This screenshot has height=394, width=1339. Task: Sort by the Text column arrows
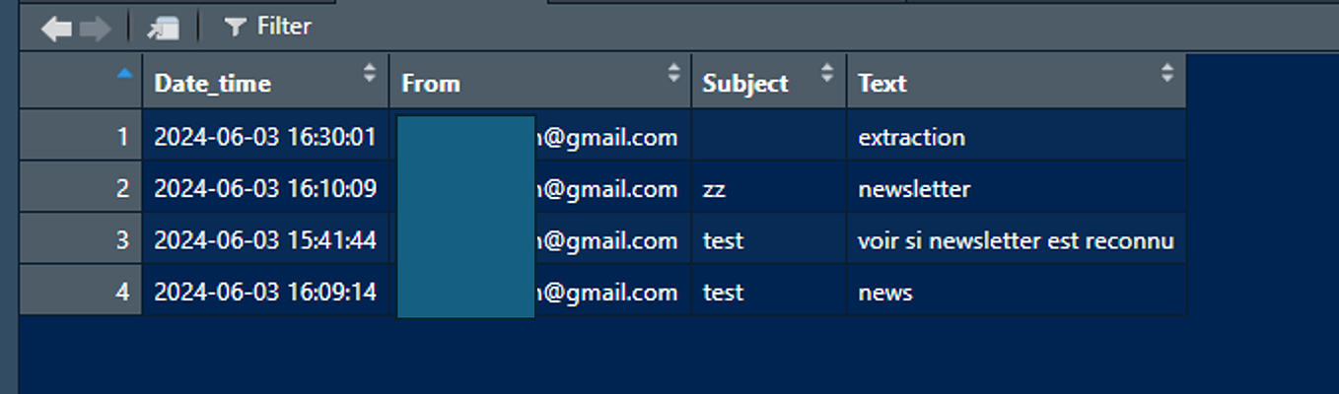(x=1167, y=73)
